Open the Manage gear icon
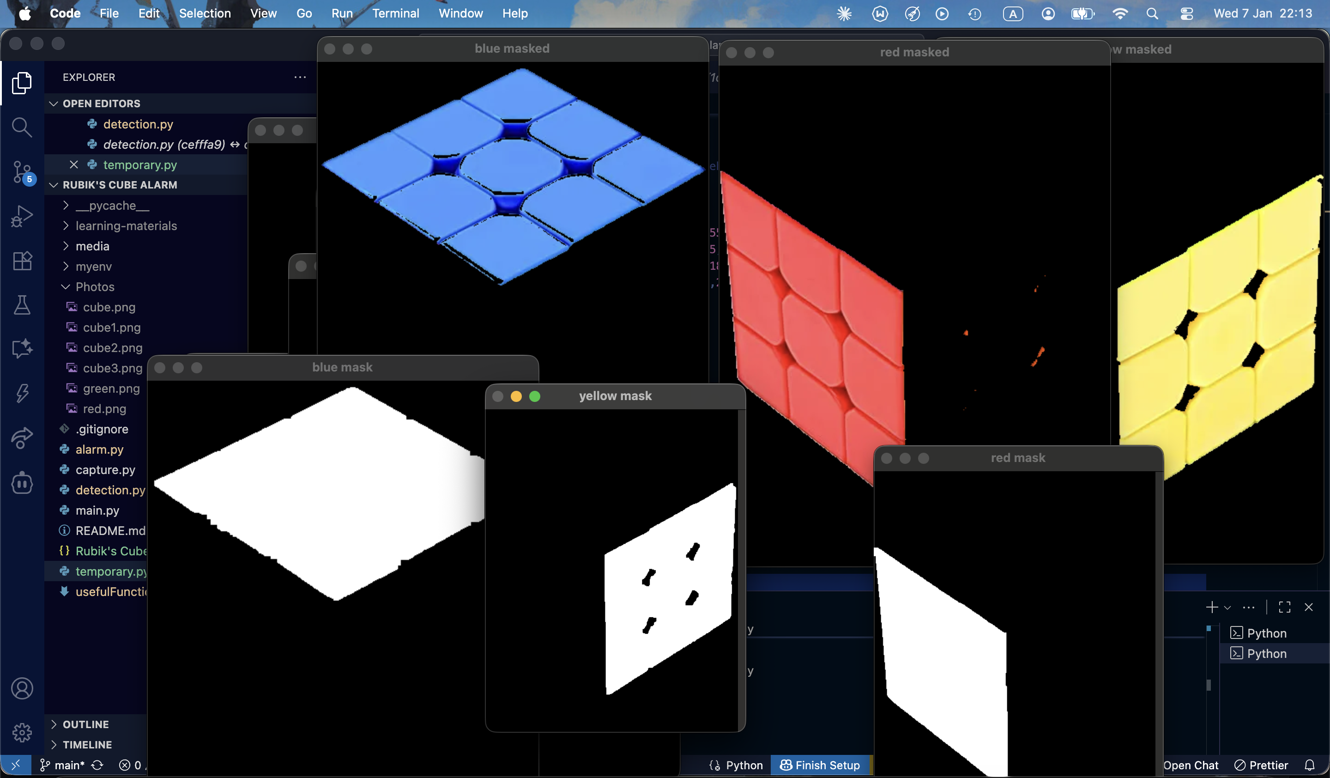The height and width of the screenshot is (778, 1330). tap(22, 732)
